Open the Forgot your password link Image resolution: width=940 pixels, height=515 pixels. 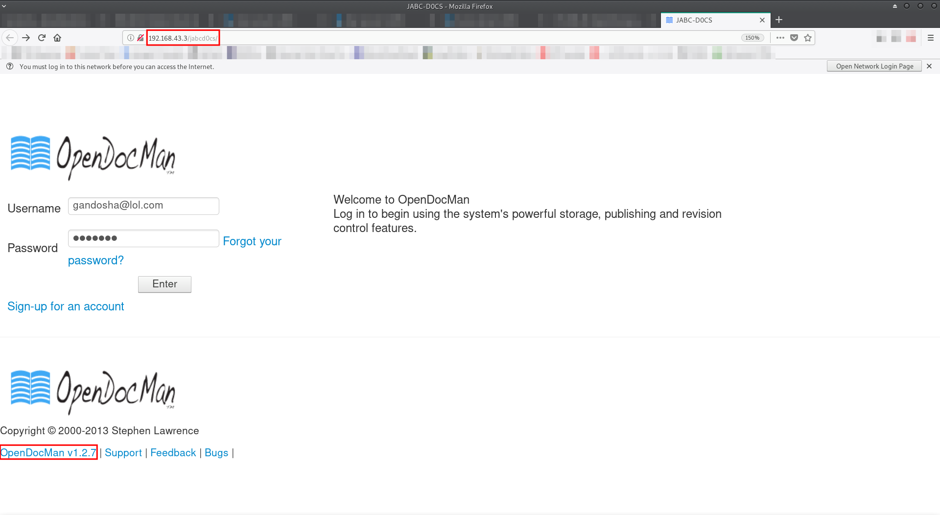(x=252, y=241)
